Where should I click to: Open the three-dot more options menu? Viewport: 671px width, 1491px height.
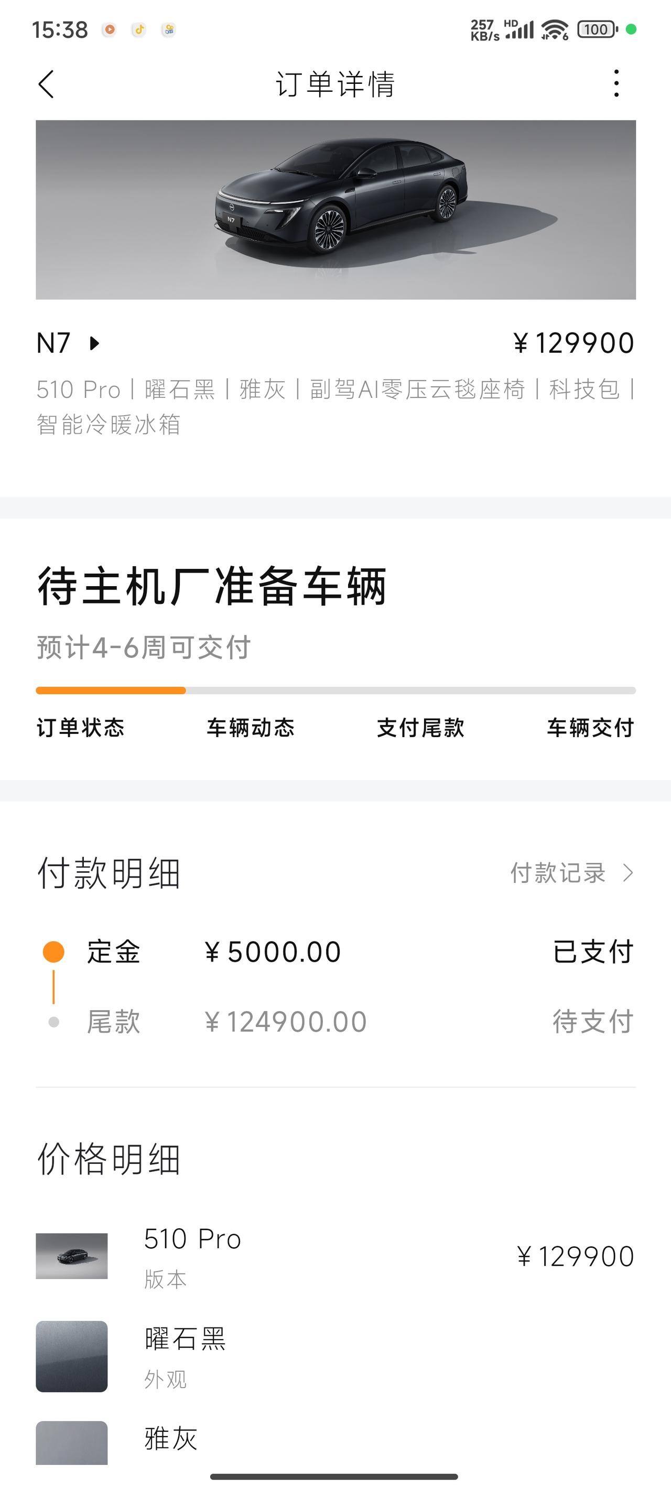point(616,83)
